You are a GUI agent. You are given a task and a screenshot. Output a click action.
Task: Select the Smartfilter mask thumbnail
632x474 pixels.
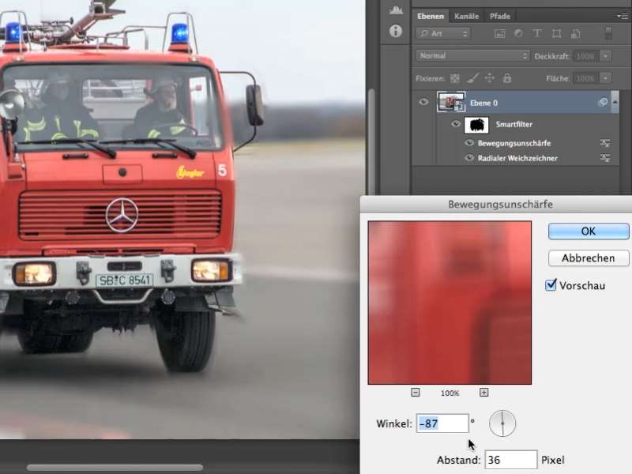pyautogui.click(x=476, y=125)
